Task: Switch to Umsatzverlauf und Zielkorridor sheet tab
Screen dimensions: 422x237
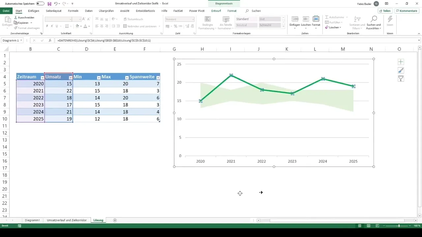Action: (x=67, y=220)
